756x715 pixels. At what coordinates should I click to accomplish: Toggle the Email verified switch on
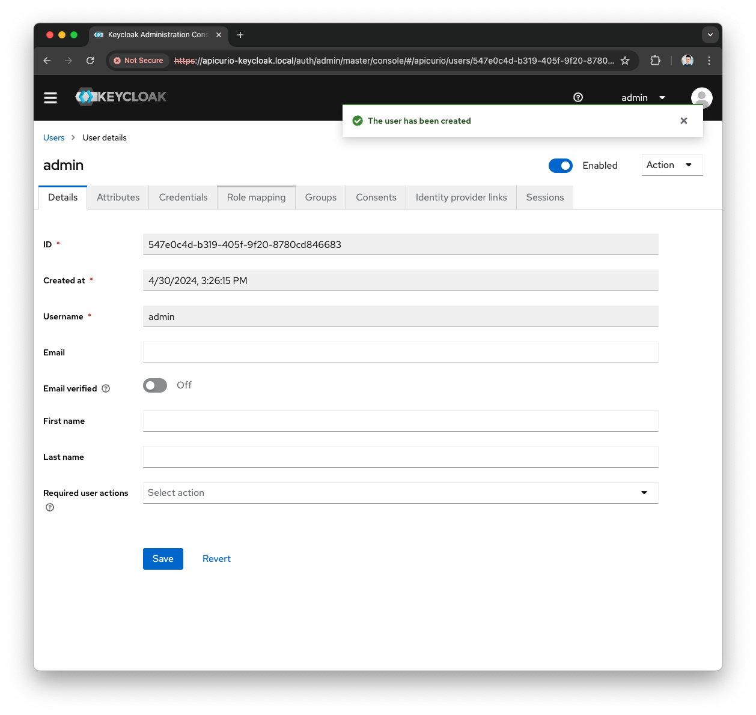click(155, 385)
